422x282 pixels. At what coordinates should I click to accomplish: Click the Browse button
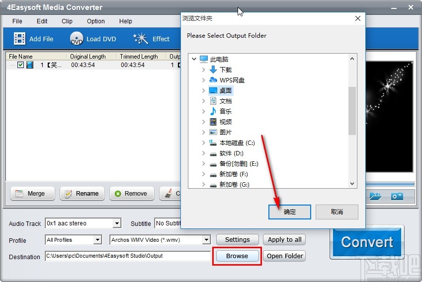tap(237, 256)
